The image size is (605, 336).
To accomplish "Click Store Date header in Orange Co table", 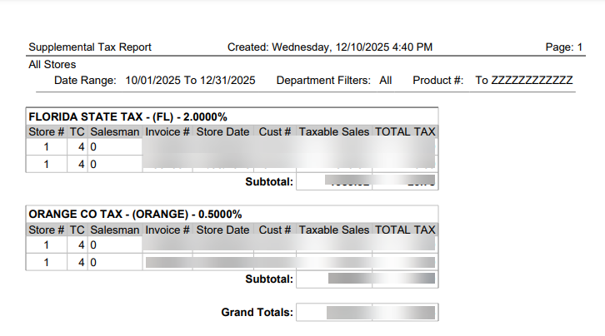I will (222, 230).
